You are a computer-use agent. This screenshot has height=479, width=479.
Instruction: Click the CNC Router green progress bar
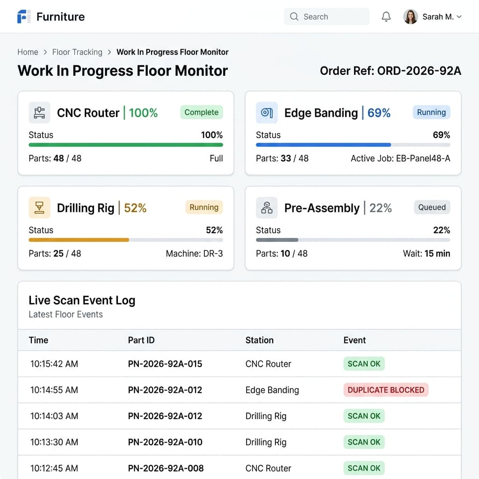tap(126, 145)
